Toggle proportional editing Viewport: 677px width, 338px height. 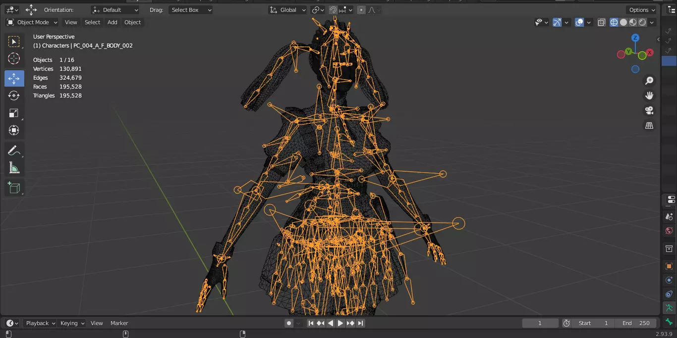click(x=361, y=10)
